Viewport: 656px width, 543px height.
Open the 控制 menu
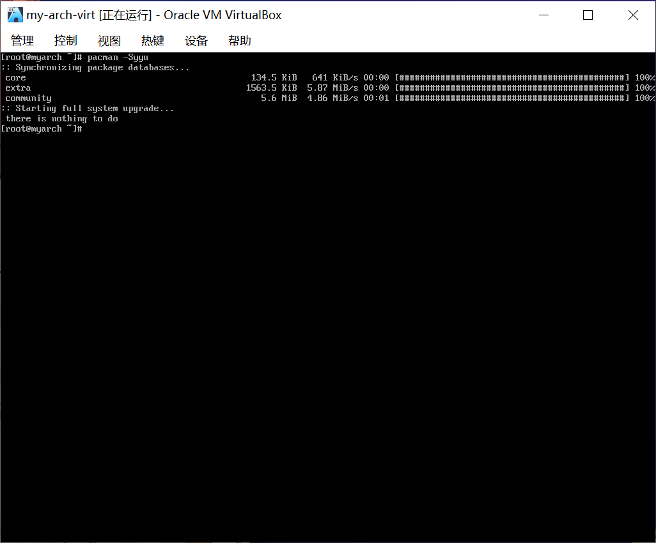point(66,41)
